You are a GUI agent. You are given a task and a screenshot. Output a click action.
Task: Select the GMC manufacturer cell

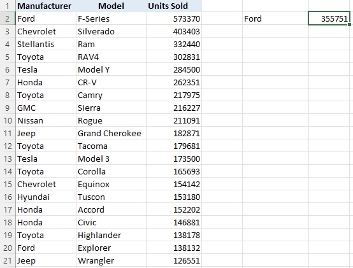click(46, 108)
